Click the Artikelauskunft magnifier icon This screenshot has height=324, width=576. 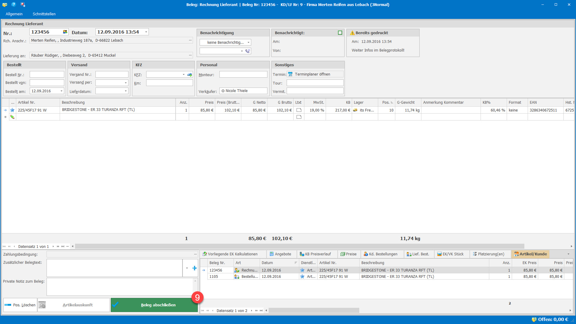(42, 305)
